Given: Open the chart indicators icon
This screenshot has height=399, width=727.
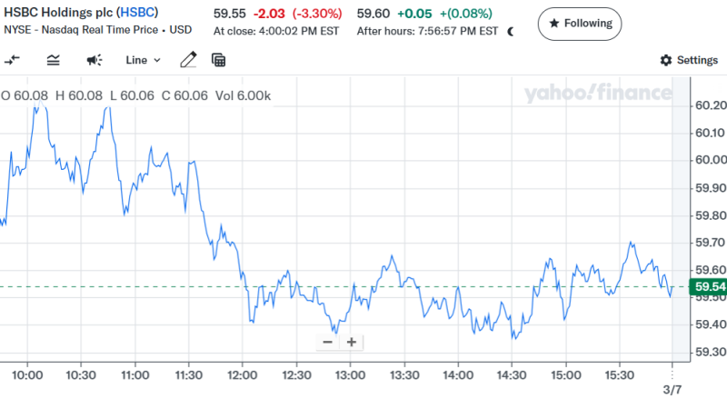Looking at the screenshot, I should click(53, 60).
